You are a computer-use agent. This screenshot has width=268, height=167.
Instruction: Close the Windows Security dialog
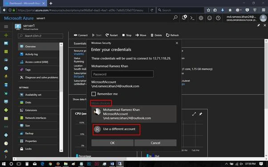coord(177,43)
